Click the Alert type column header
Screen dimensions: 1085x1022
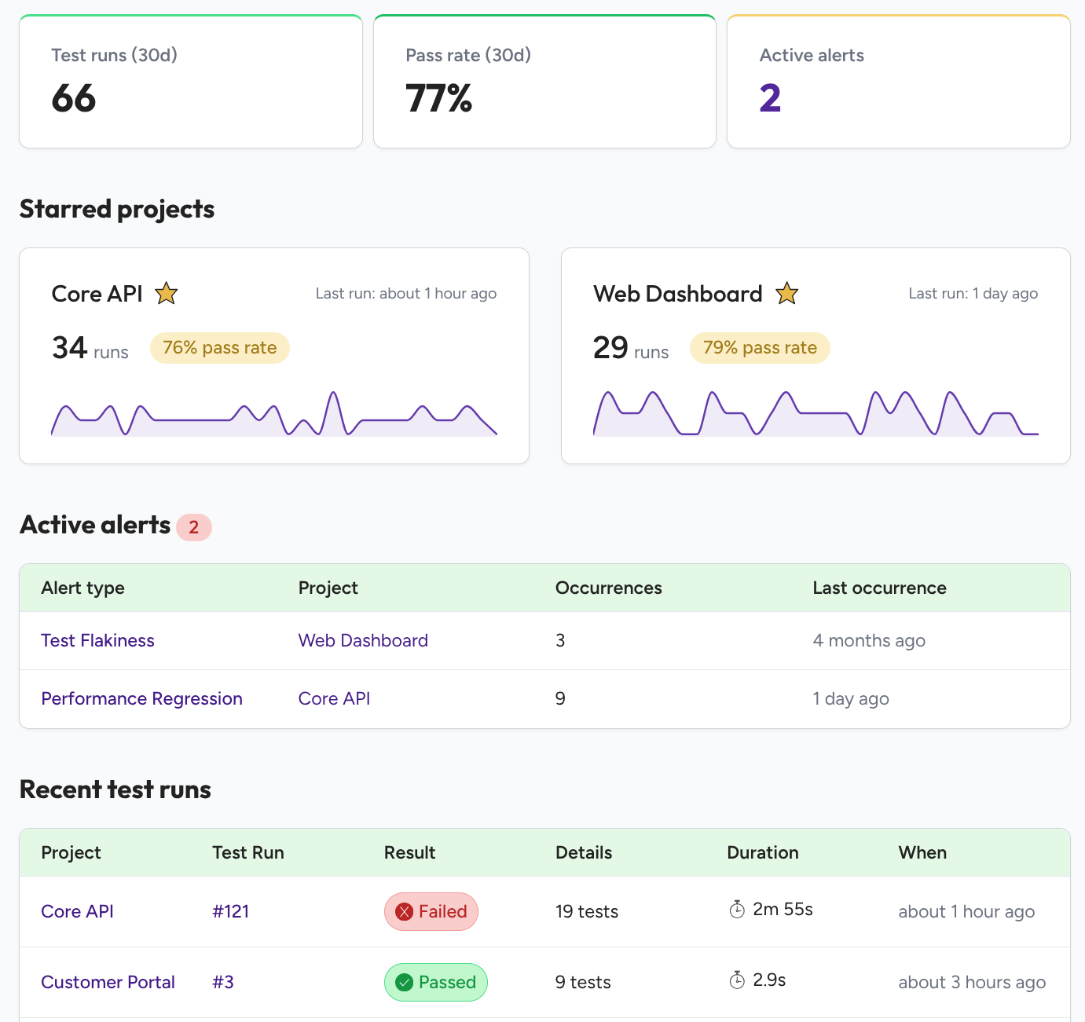point(82,588)
